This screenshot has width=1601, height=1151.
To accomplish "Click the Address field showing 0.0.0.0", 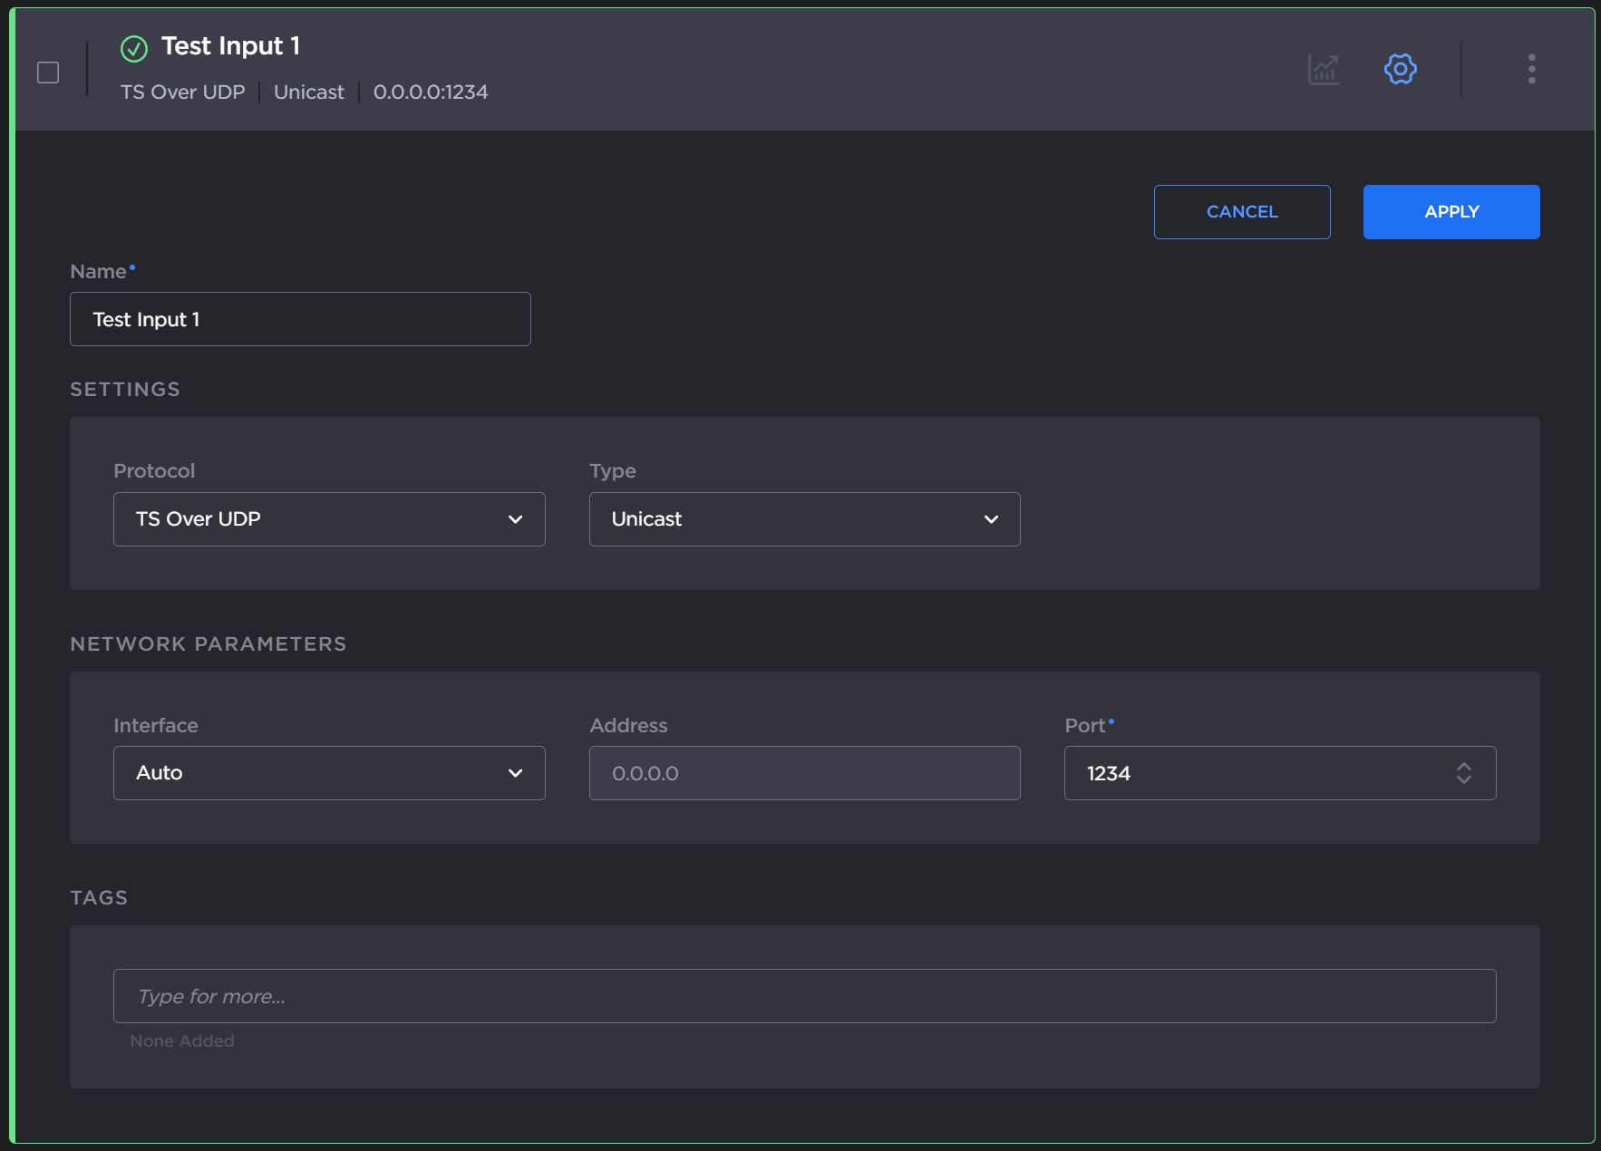I will [x=804, y=773].
